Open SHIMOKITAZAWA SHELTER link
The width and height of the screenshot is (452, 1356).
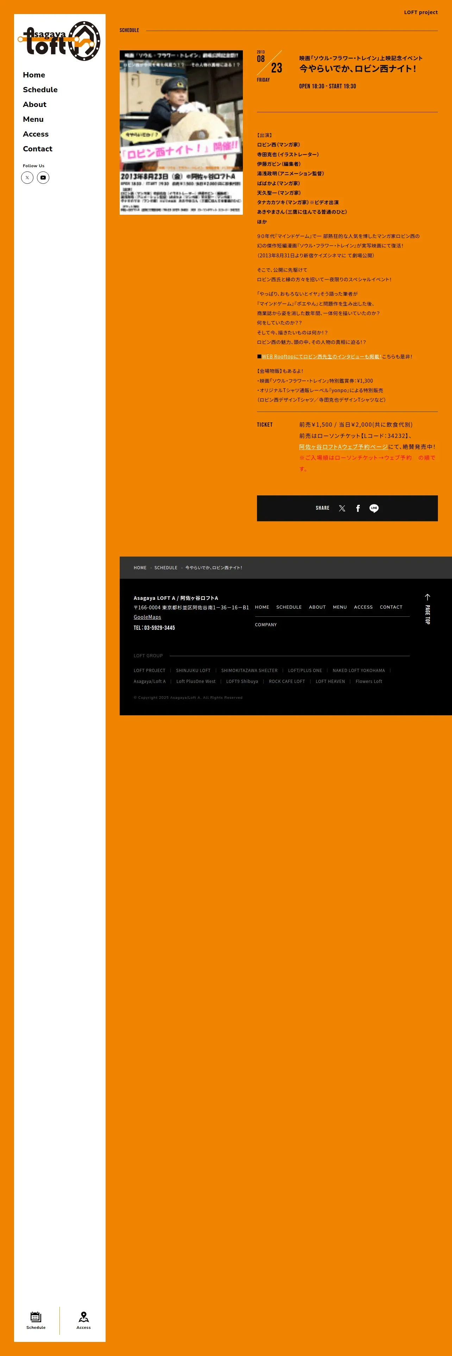point(250,671)
